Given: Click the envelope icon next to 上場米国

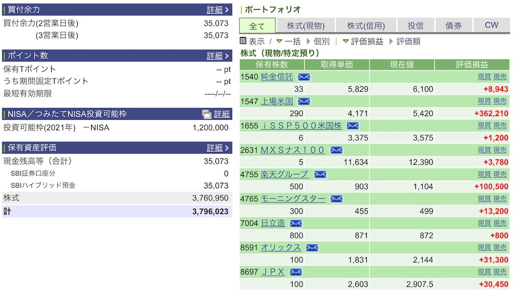Looking at the screenshot, I should pos(304,101).
